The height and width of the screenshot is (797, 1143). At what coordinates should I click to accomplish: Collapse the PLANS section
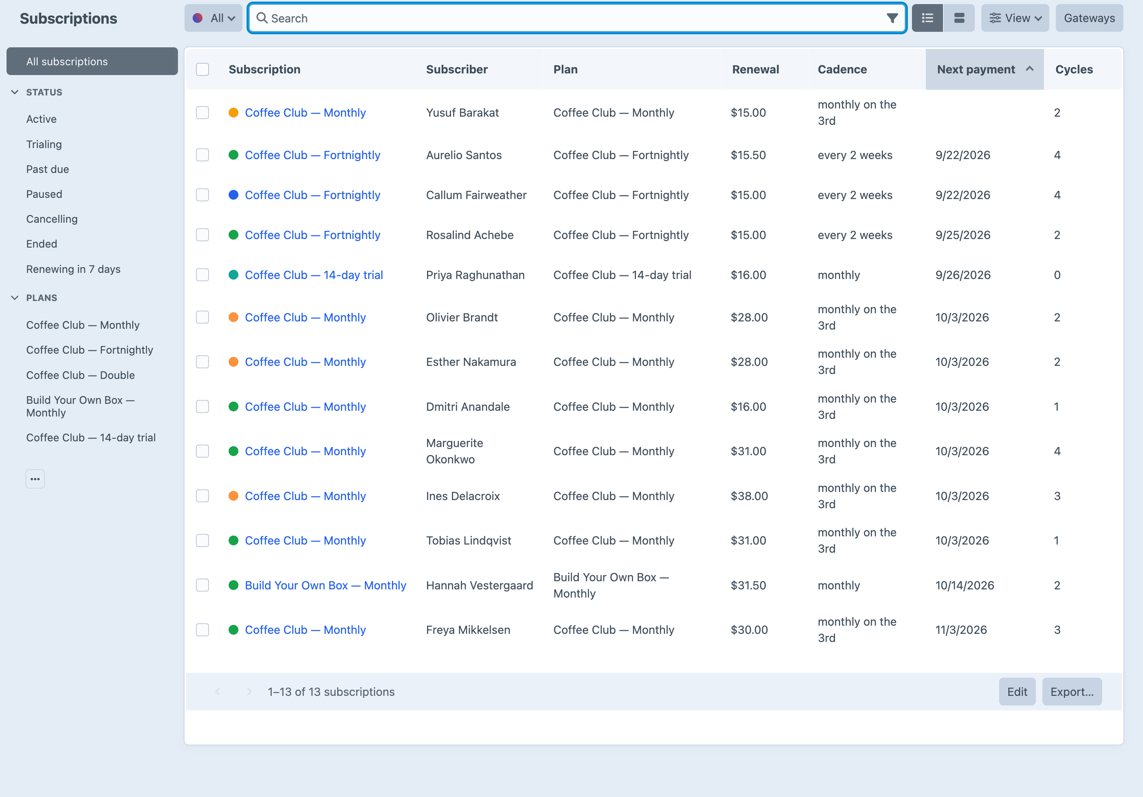click(15, 297)
